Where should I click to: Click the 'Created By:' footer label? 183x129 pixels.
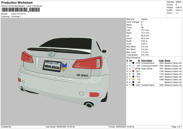(x=6, y=127)
